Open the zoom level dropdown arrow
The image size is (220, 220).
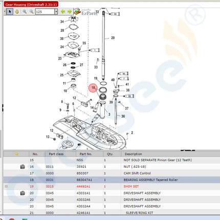coord(56,12)
